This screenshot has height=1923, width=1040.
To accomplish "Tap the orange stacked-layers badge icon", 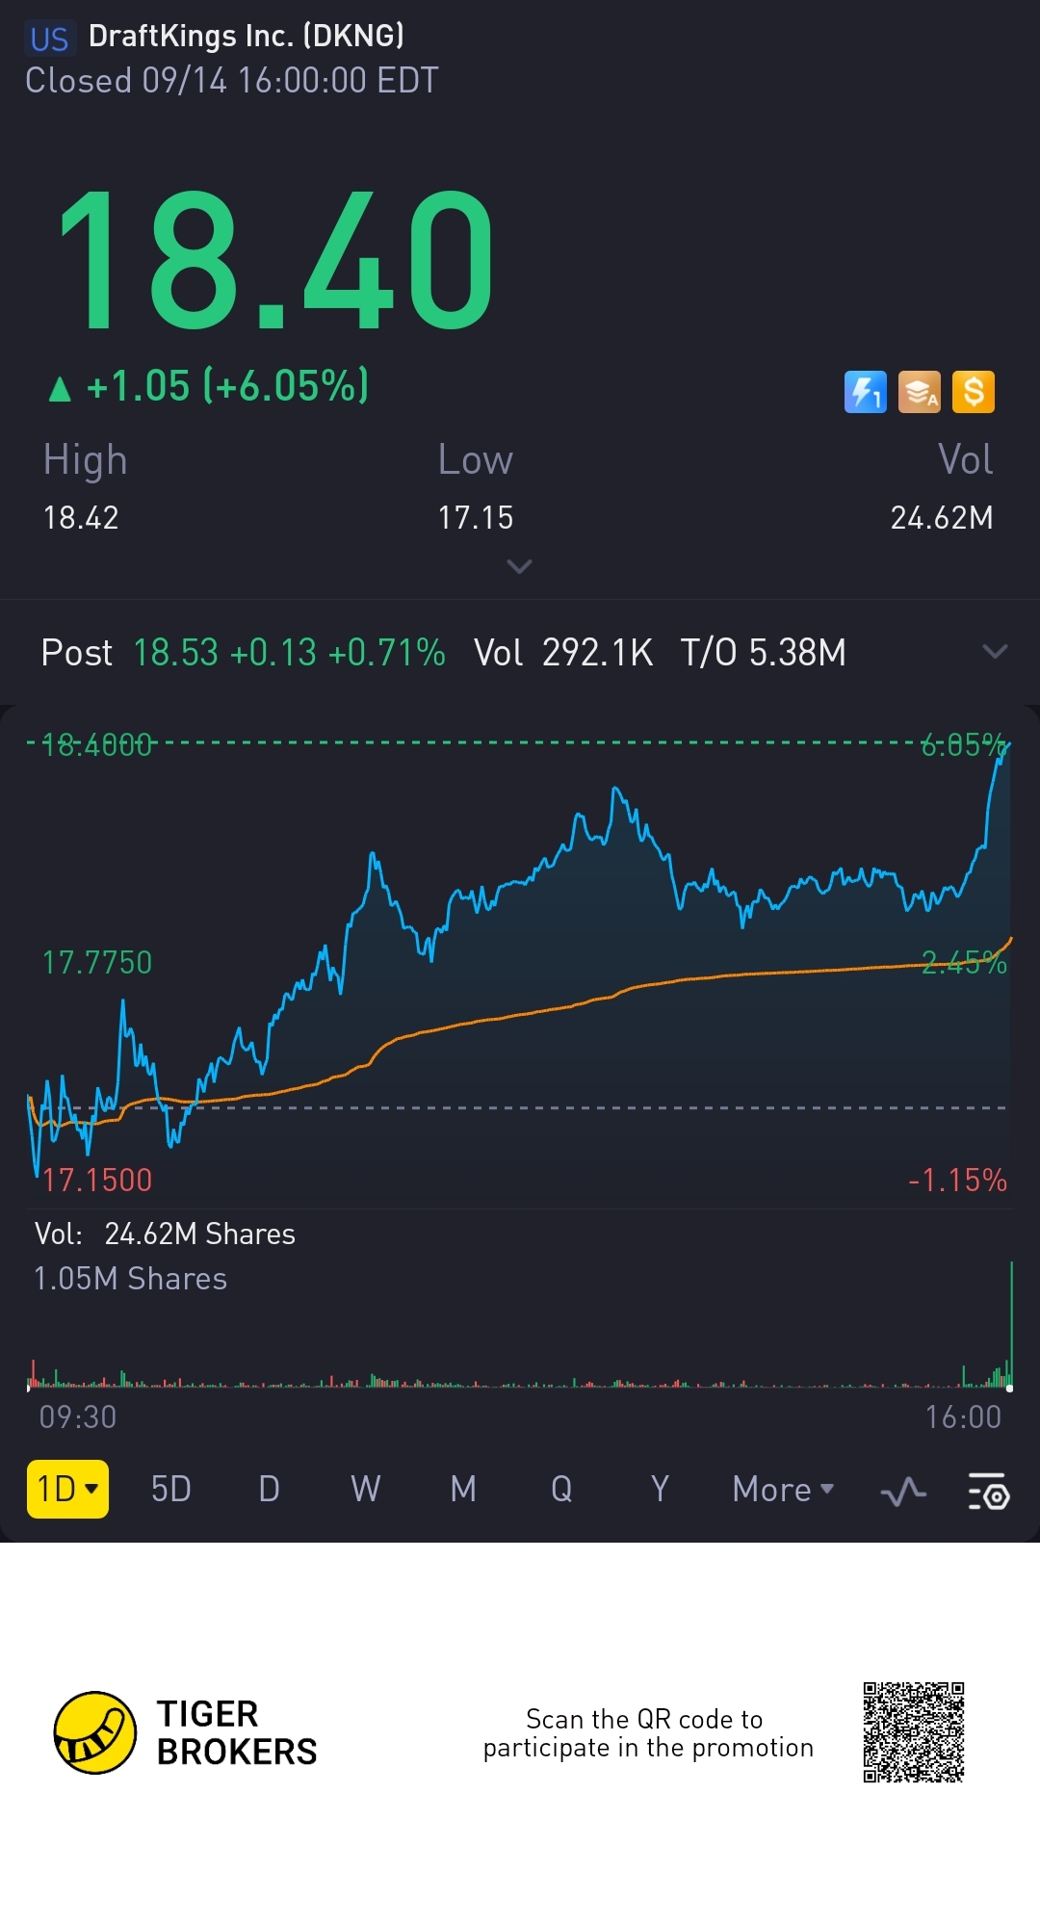I will (x=919, y=392).
